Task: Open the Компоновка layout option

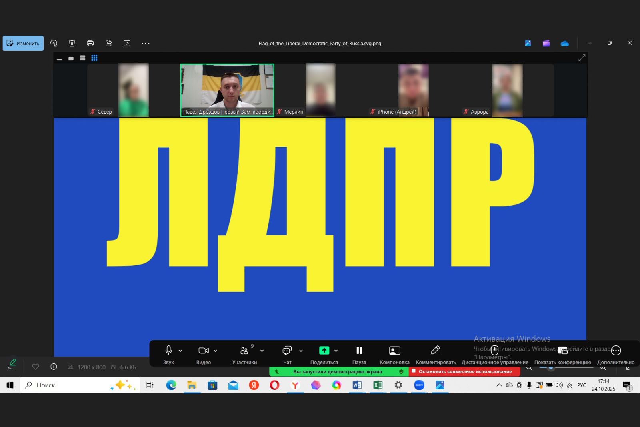Action: (394, 354)
